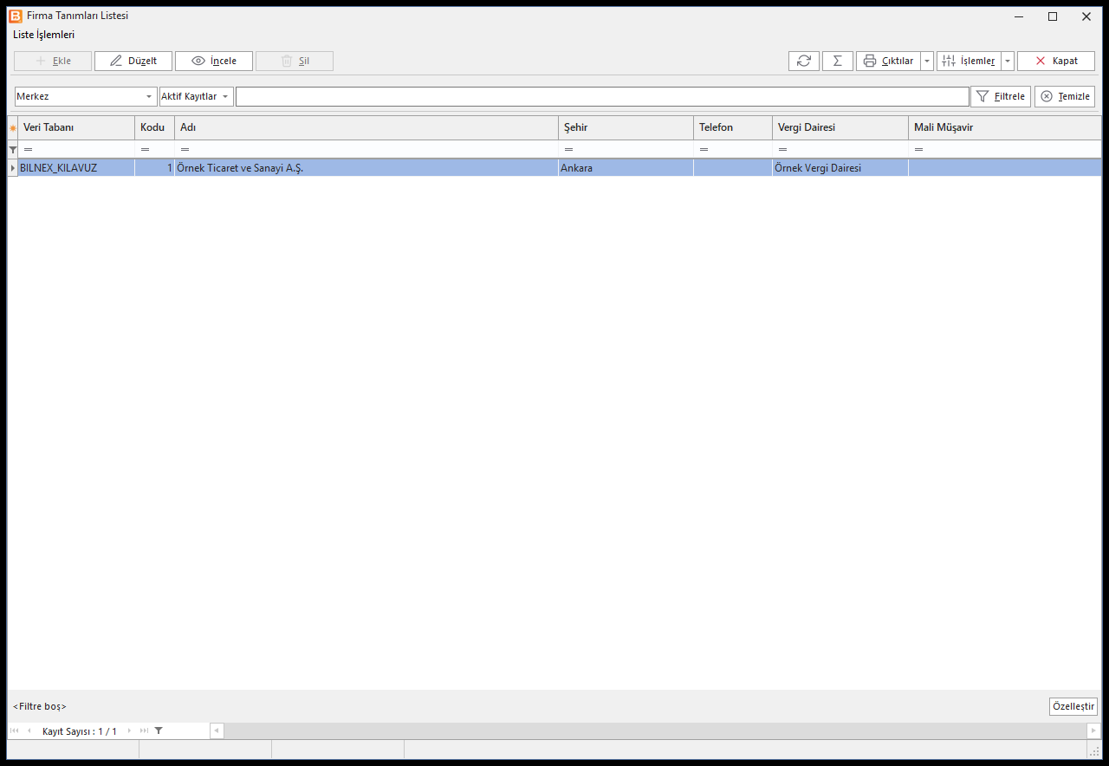The width and height of the screenshot is (1109, 766).
Task: Go to first record navigation icon
Action: click(x=15, y=731)
